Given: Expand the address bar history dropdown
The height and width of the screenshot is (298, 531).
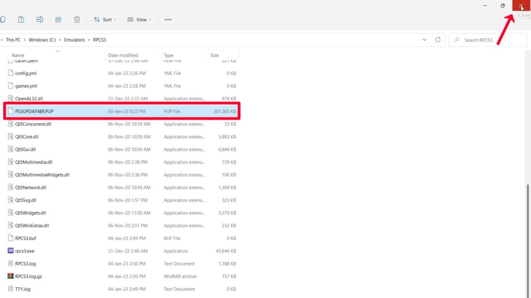Looking at the screenshot, I should click(425, 40).
